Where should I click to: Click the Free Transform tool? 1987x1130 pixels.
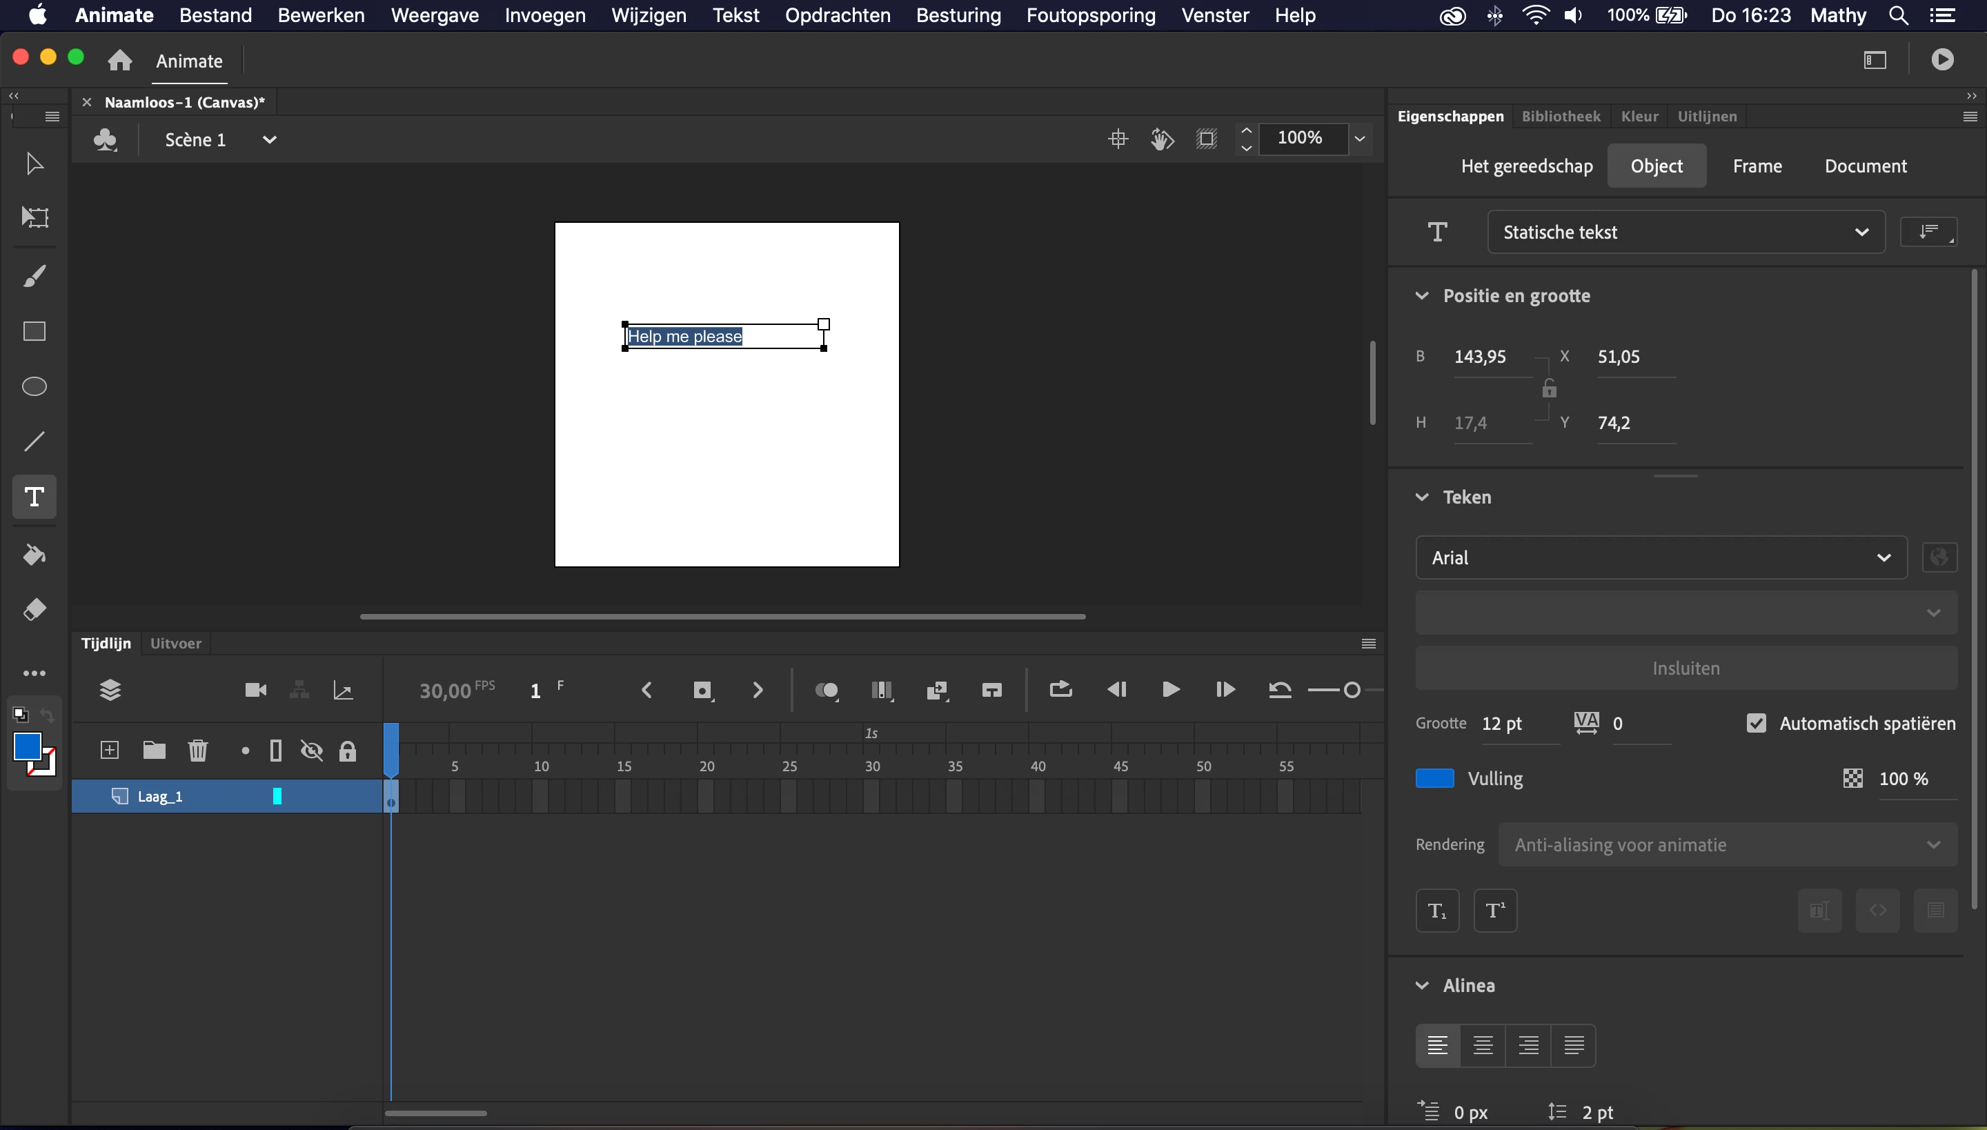point(34,217)
